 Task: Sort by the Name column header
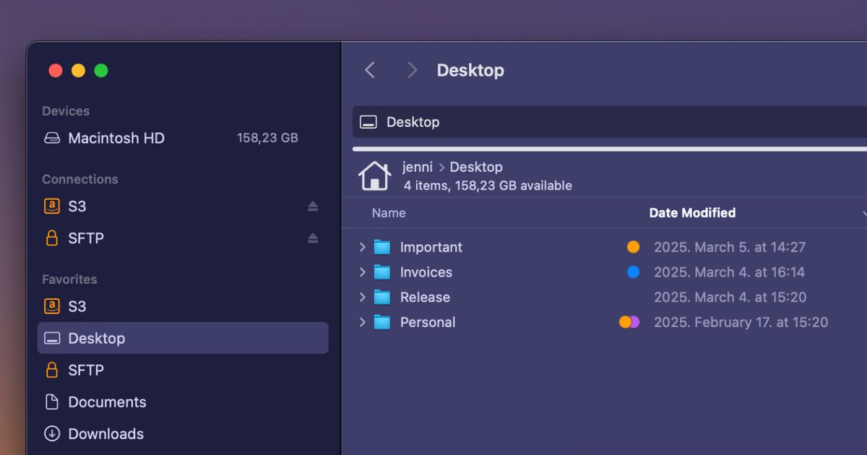(389, 213)
